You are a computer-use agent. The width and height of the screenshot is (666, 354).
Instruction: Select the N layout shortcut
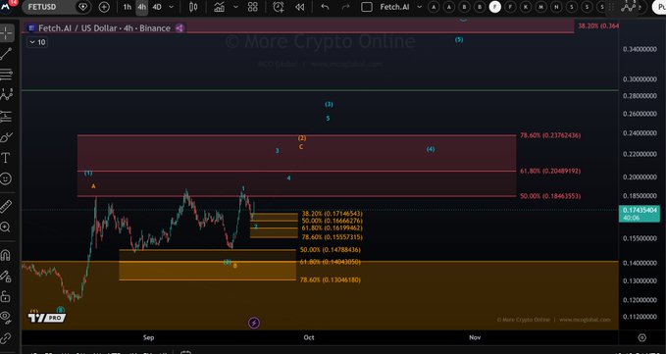coord(556,6)
